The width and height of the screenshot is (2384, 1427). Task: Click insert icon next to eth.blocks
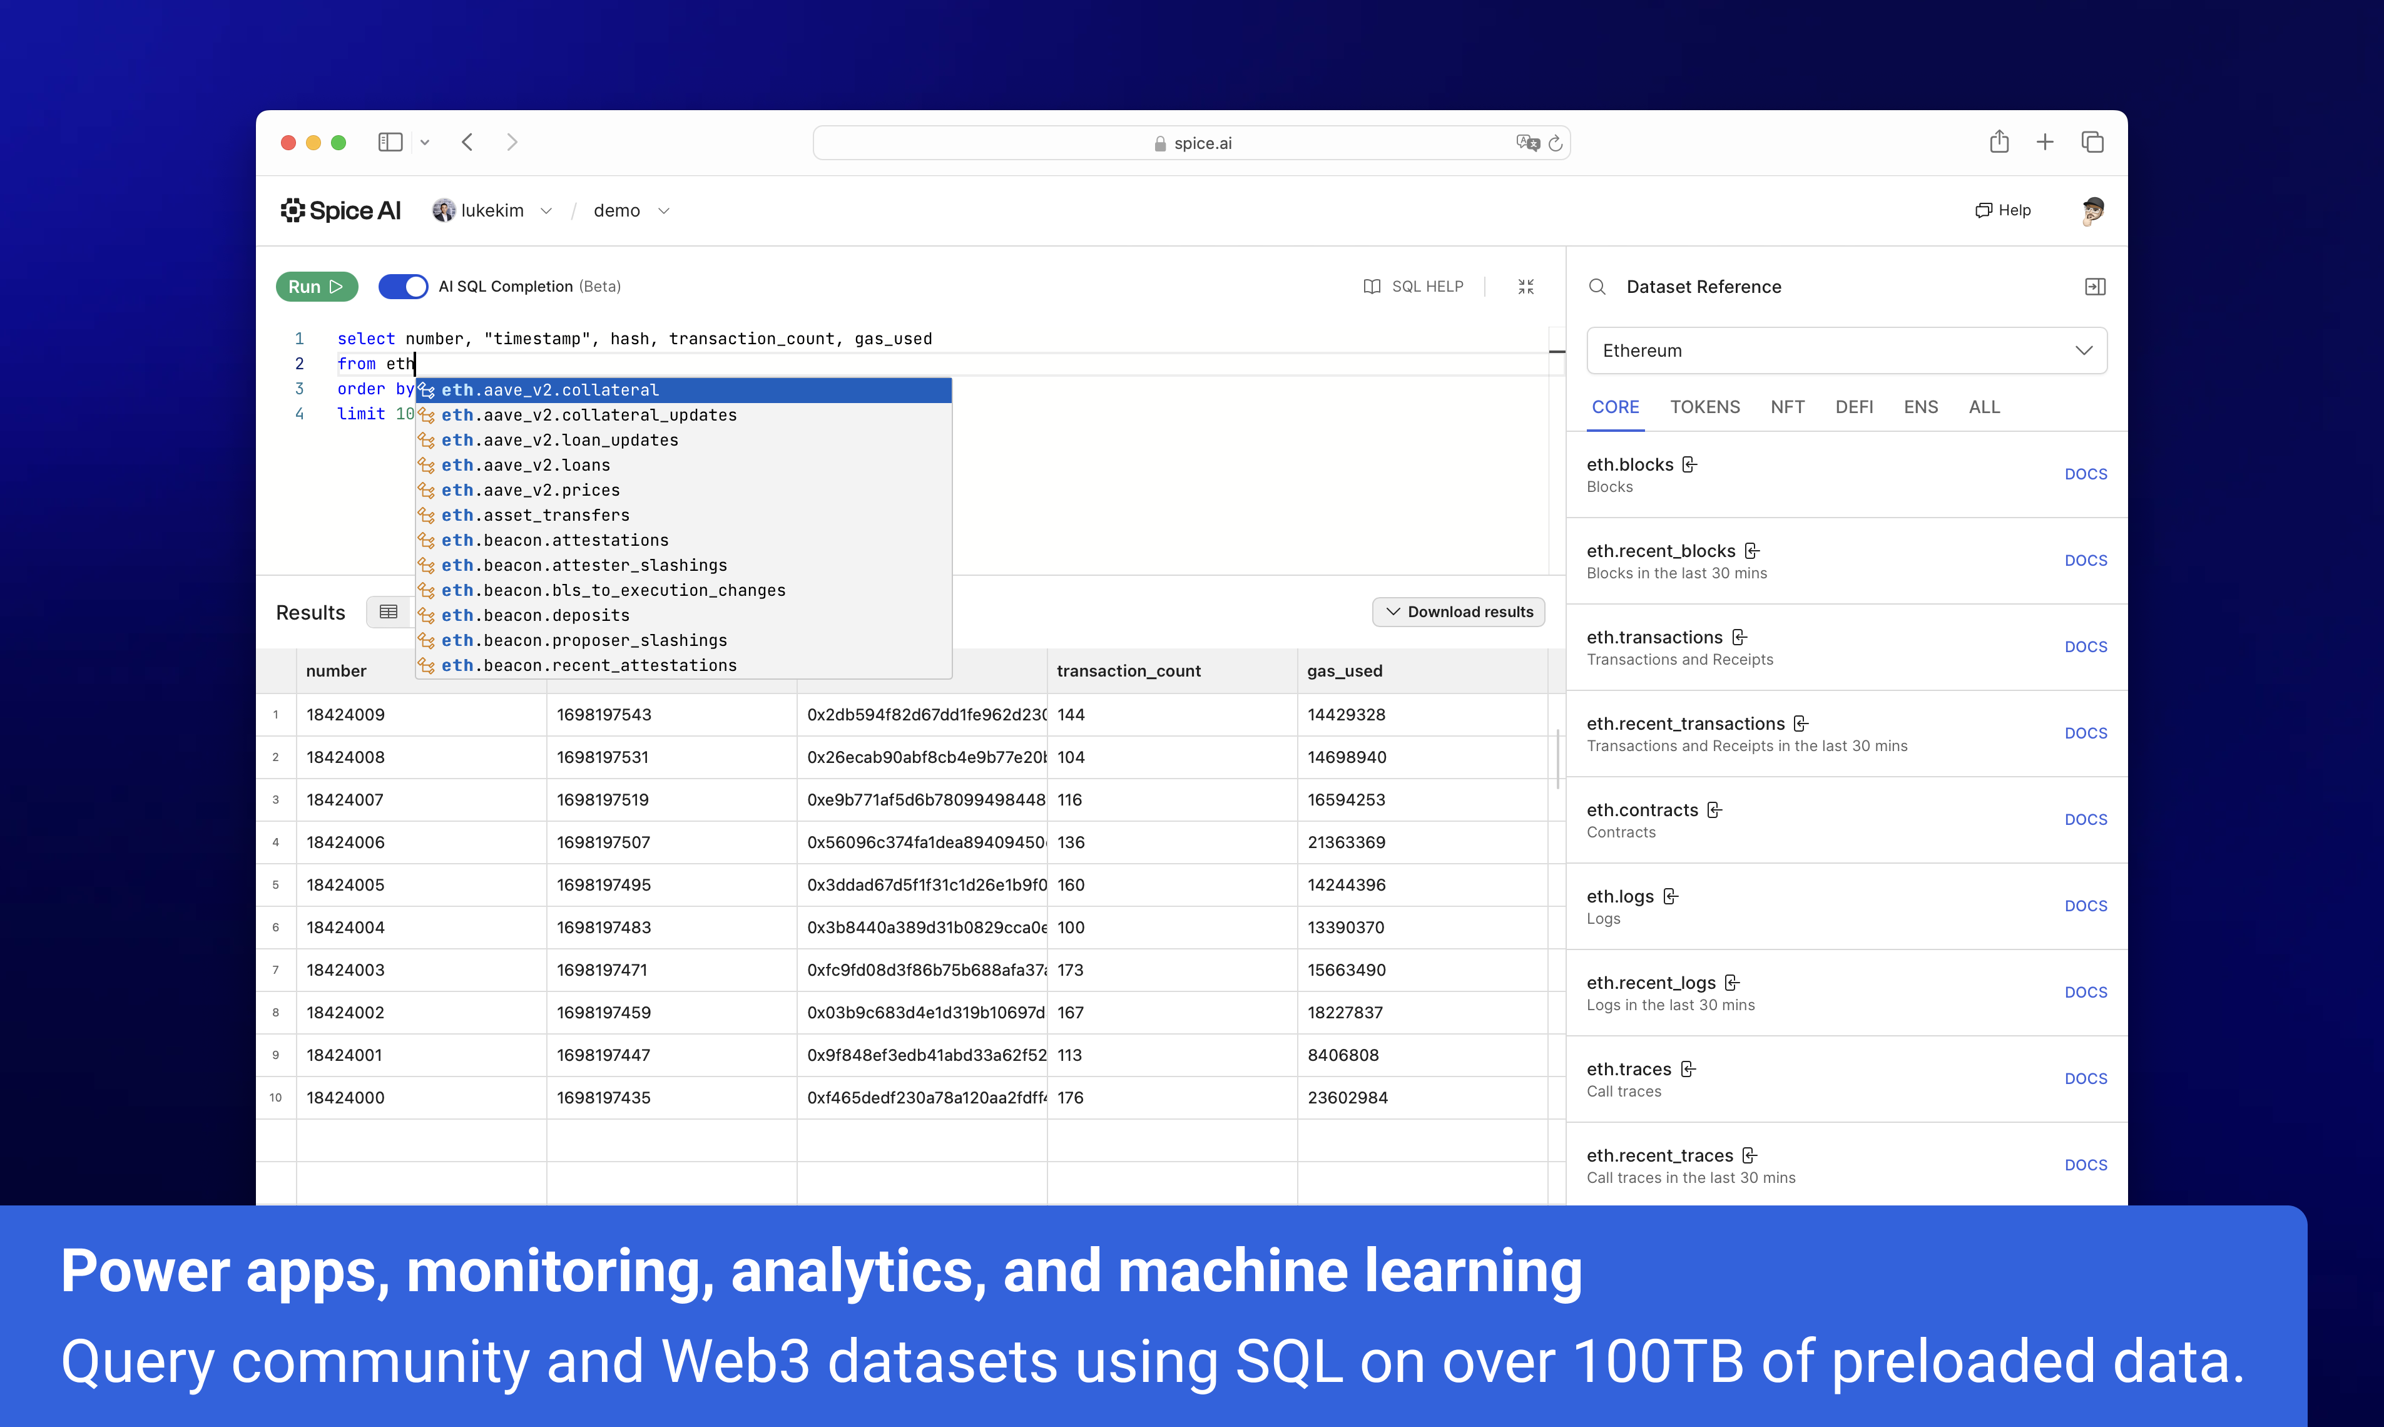point(1689,464)
